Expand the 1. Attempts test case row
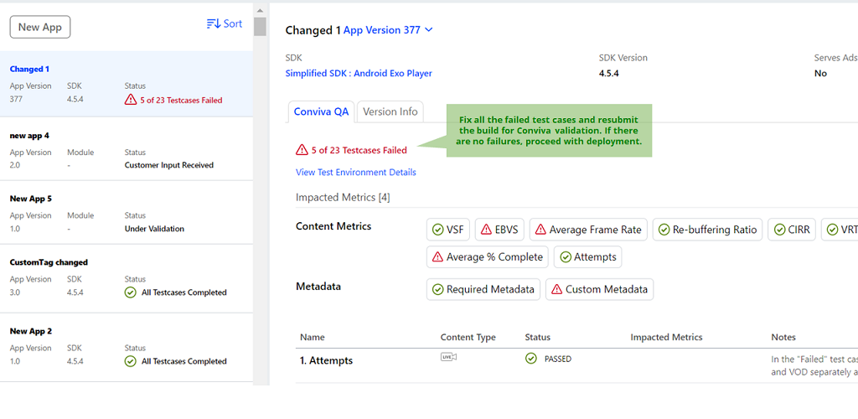Screen dimensions: 858x419 pos(326,360)
